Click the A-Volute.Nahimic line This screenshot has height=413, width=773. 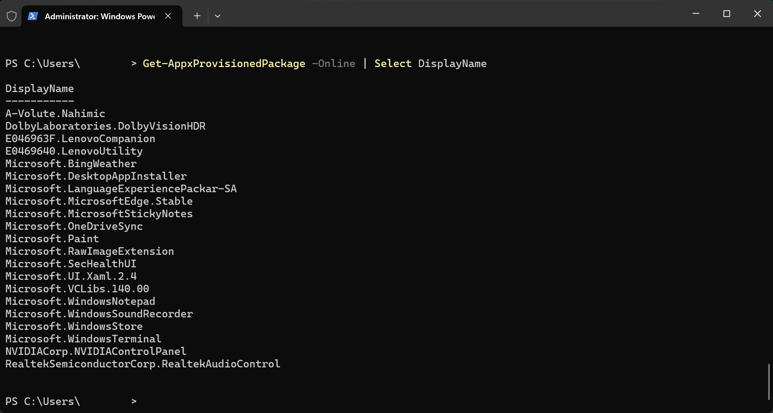tap(55, 114)
